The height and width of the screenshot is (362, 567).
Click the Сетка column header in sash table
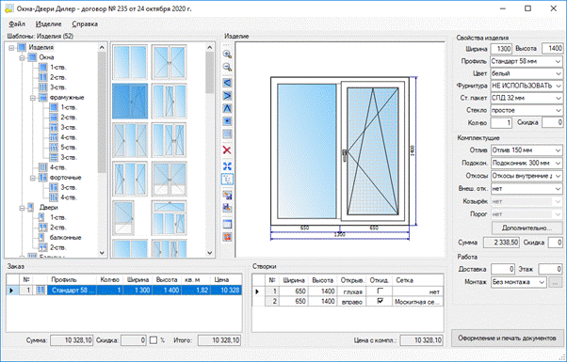(417, 280)
